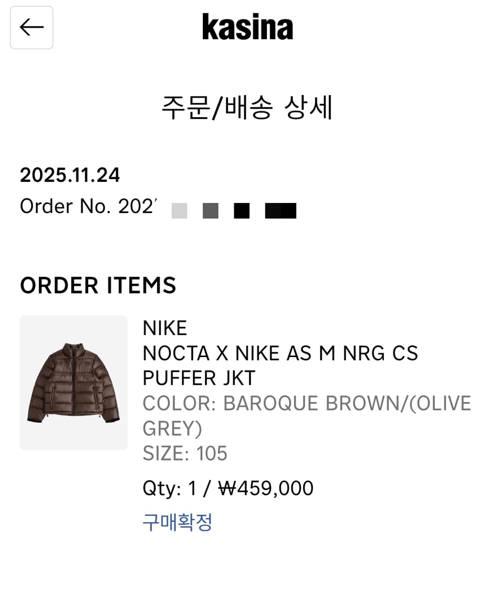Select the ORDER ITEMS section header
This screenshot has width=495, height=598.
pos(98,285)
